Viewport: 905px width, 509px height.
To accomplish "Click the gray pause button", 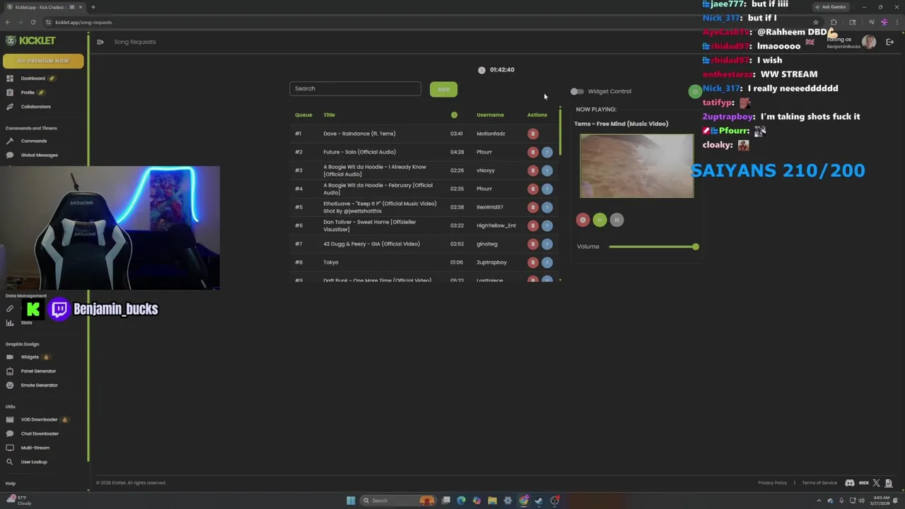I will 617,220.
